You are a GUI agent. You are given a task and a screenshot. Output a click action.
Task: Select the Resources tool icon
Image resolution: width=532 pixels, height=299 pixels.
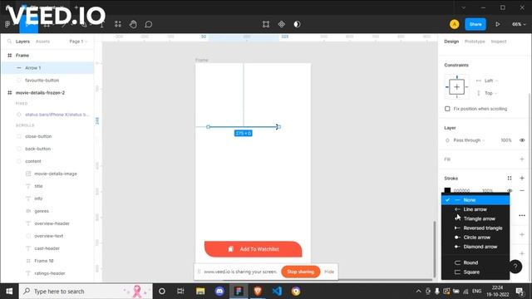[x=118, y=24]
